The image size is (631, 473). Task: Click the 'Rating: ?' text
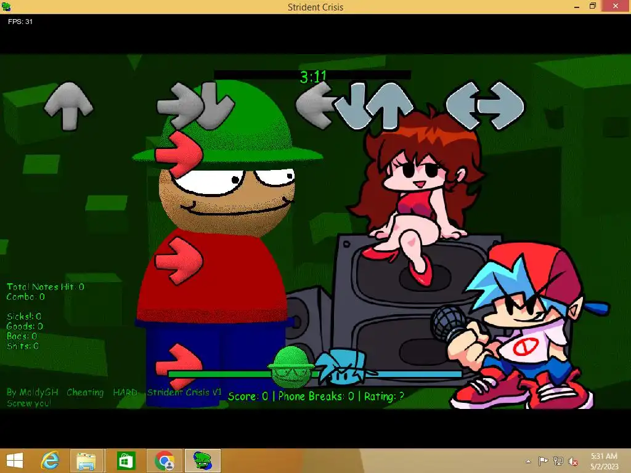pyautogui.click(x=385, y=396)
